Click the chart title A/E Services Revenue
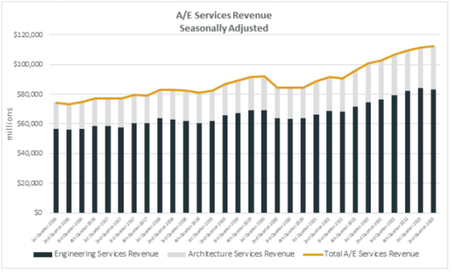The height and width of the screenshot is (272, 452). pos(224,15)
